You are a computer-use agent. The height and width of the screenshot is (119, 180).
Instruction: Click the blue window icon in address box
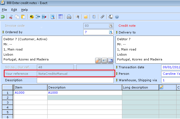110,60
